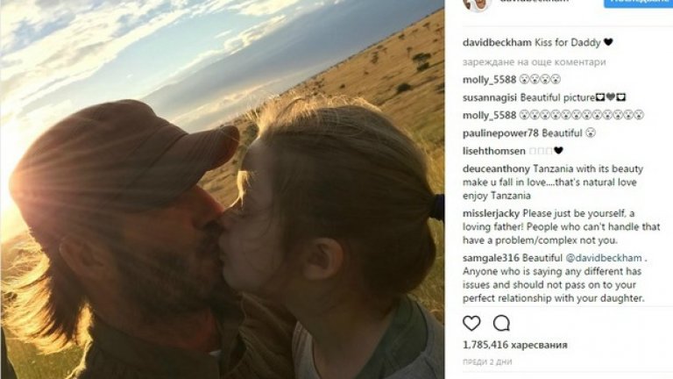Click the @davidbeckham mention link
Viewport: 673px width, 379px height.
(x=604, y=258)
